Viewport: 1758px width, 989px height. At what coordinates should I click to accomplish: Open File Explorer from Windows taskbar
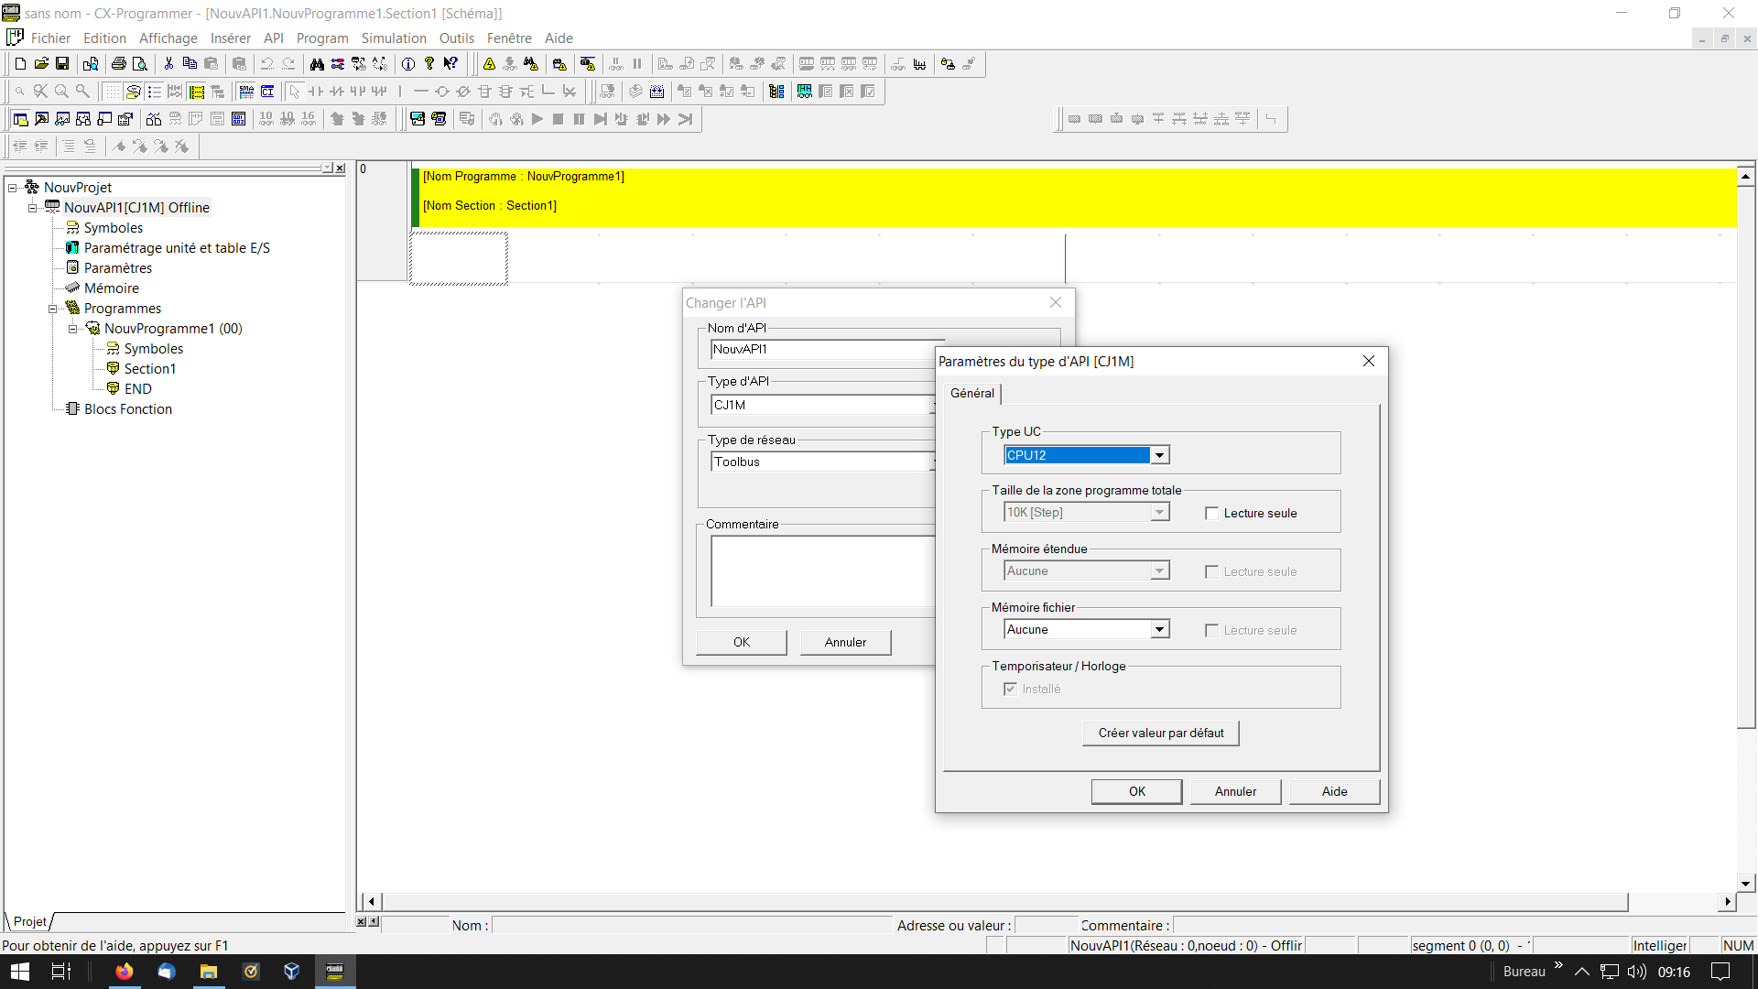pos(208,972)
